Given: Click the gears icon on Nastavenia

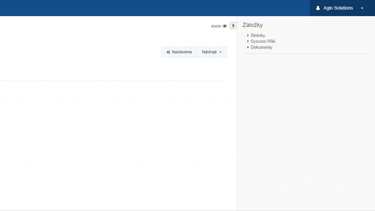Looking at the screenshot, I should pos(168,52).
